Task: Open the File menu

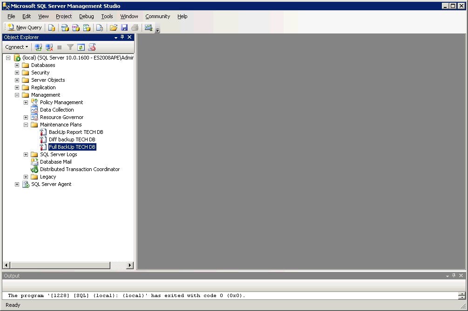Action: point(11,16)
